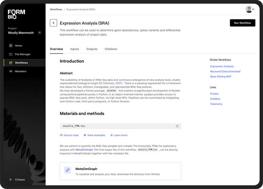The width and height of the screenshot is (263, 189).
Task: Open the PubMed link
Action: [215, 99]
